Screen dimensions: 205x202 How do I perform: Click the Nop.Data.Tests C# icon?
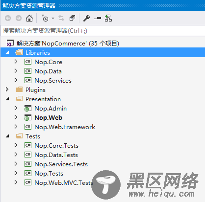(x=28, y=155)
